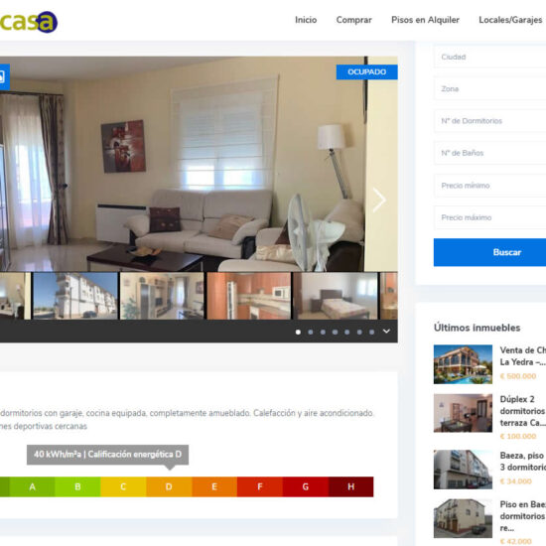Viewport: 546px width, 546px height.
Task: Open the Zona dropdown
Action: (489, 88)
